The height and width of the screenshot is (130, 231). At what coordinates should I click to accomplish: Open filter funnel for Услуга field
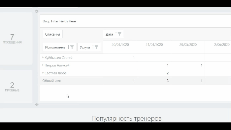[96, 47]
